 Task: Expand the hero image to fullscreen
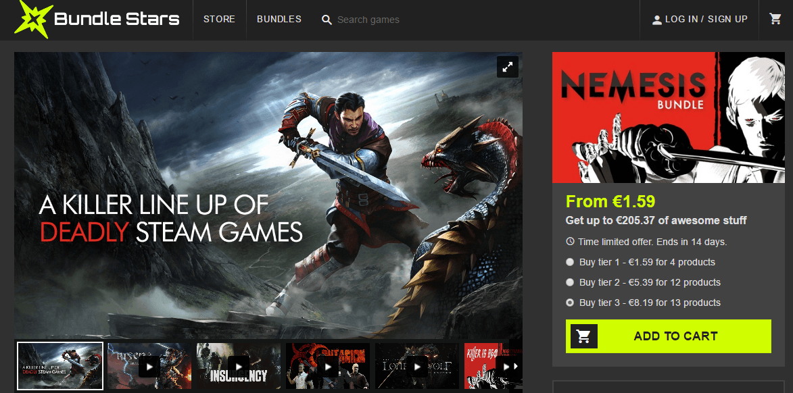(x=507, y=67)
